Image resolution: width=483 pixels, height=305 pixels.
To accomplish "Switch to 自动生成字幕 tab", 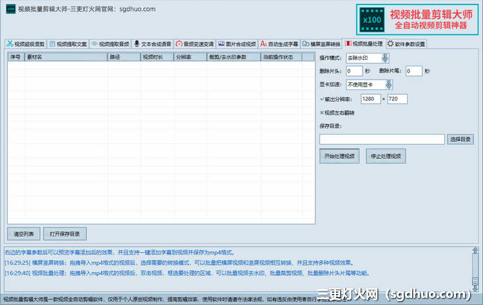I will pyautogui.click(x=279, y=44).
